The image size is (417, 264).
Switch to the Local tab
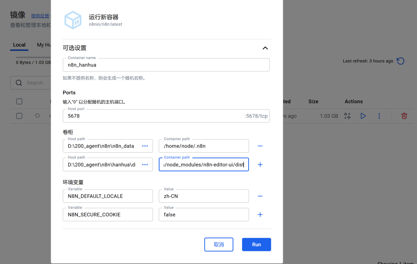click(x=19, y=45)
